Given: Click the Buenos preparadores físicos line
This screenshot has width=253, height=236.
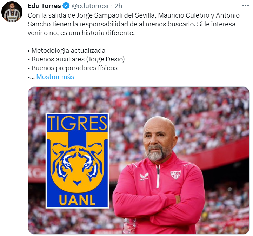Looking at the screenshot, I should click(73, 68).
